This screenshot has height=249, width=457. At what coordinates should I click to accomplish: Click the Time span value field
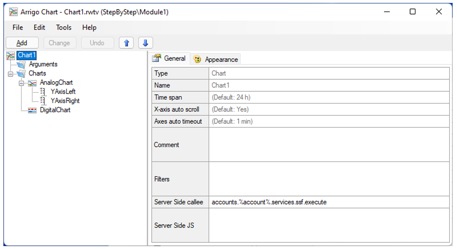pos(329,97)
